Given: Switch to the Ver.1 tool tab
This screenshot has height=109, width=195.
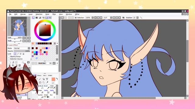Looking at the screenshot, I should click(45, 75).
